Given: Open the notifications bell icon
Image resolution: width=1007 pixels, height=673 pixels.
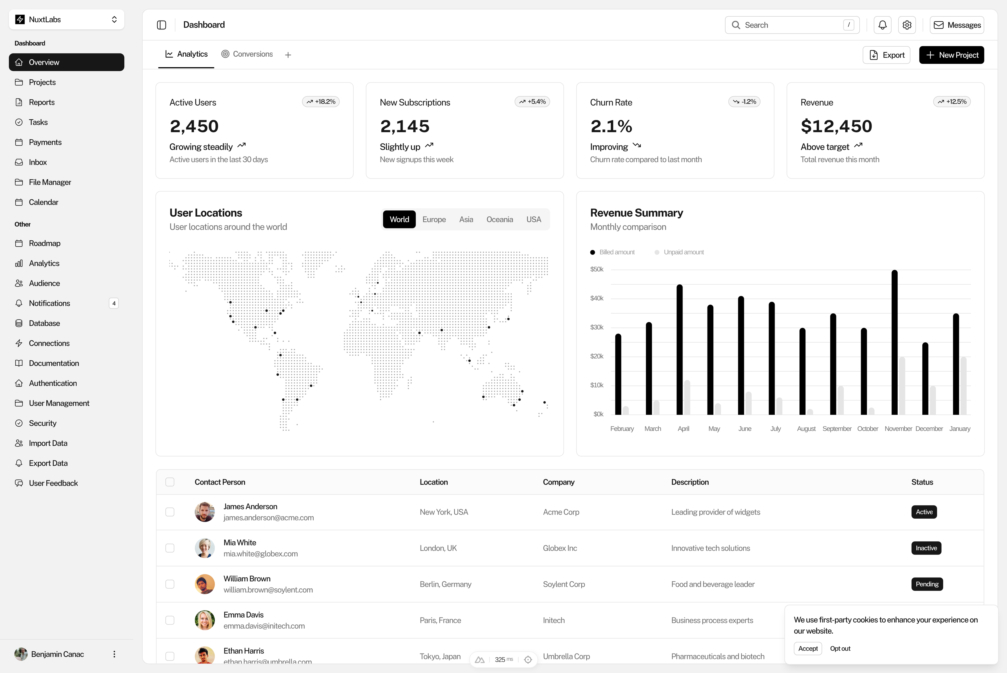Looking at the screenshot, I should (x=882, y=25).
